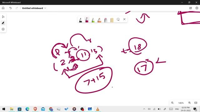
Task: Pick the green pen
Action: click(93, 20)
